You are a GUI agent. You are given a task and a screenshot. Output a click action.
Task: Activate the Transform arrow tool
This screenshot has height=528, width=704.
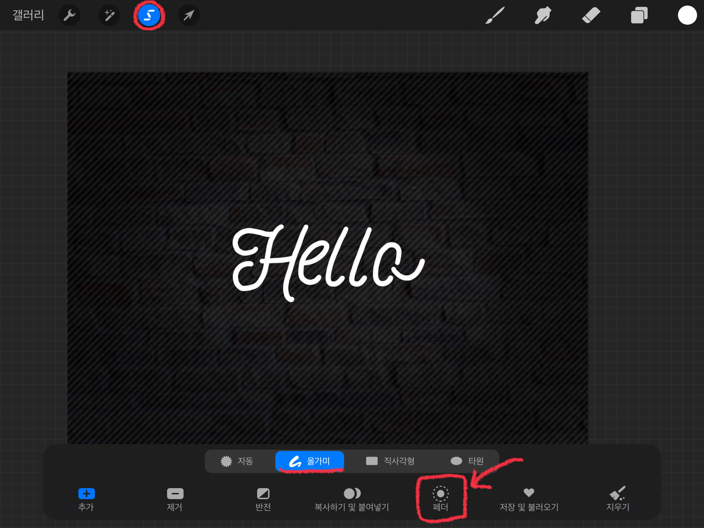[x=189, y=15]
